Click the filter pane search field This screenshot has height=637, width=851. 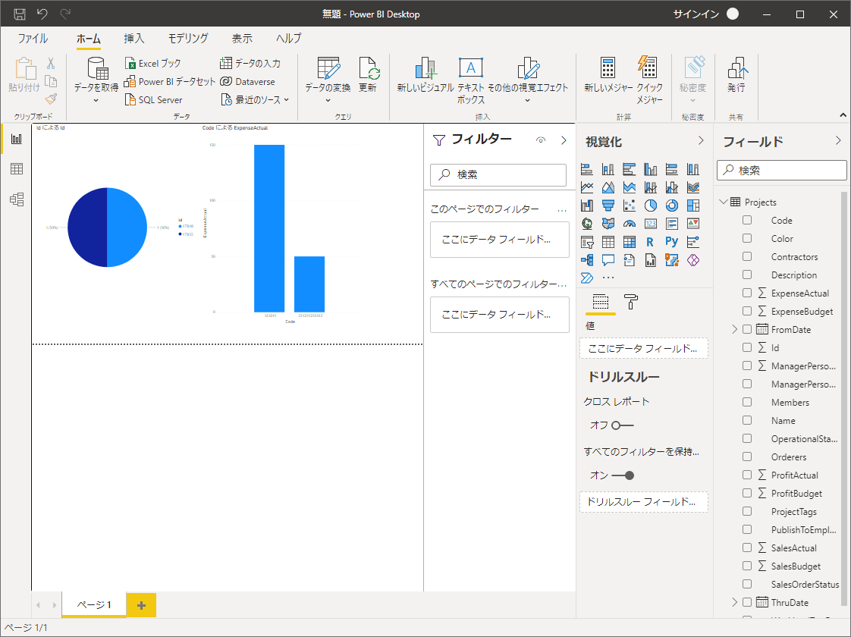click(x=498, y=174)
